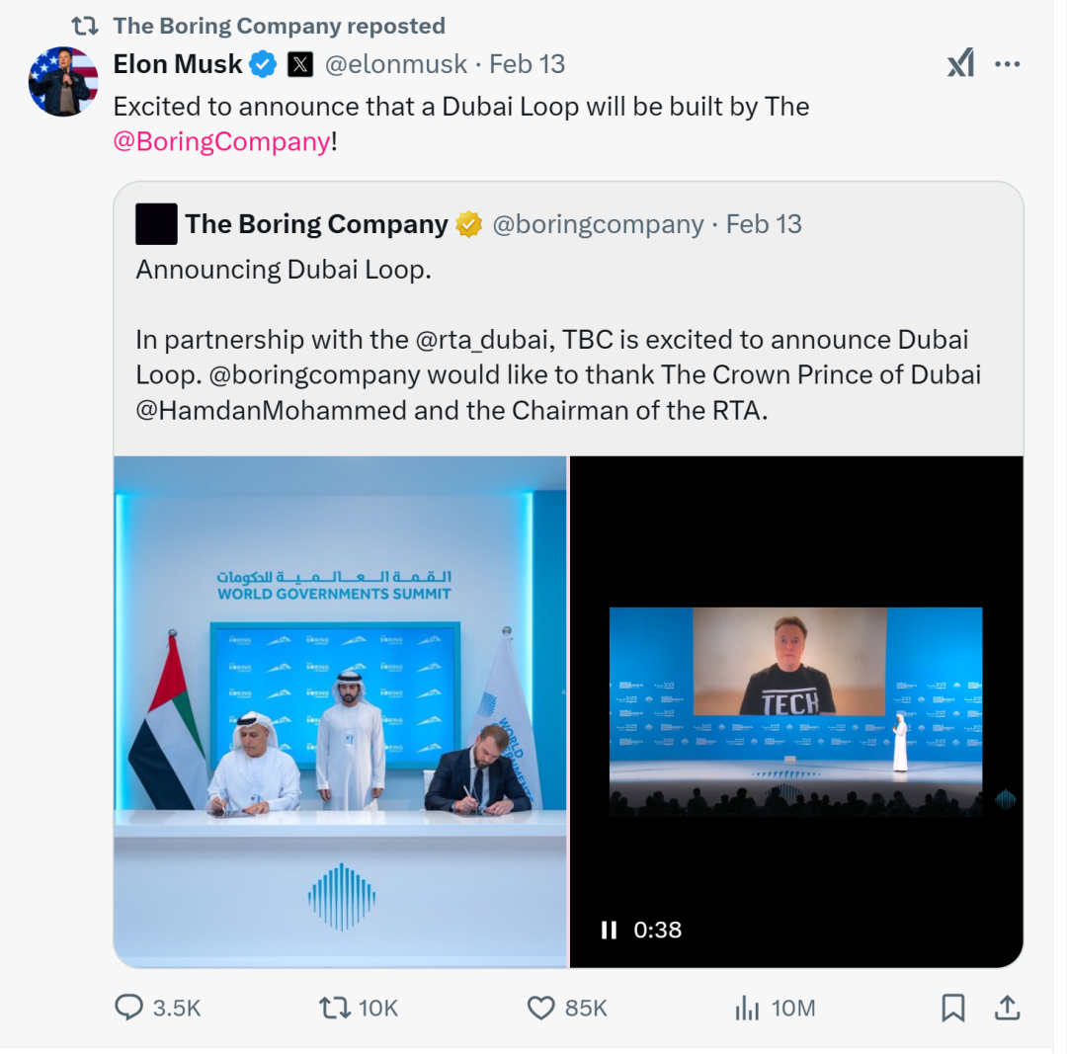
Task: Open the three-dot more options menu
Action: 1007,64
